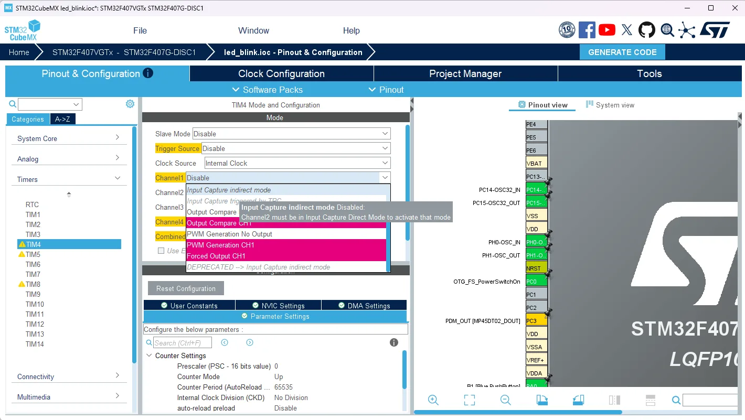Screen dimensions: 745x420
Task: Open the User Constants tab
Action: (189, 306)
